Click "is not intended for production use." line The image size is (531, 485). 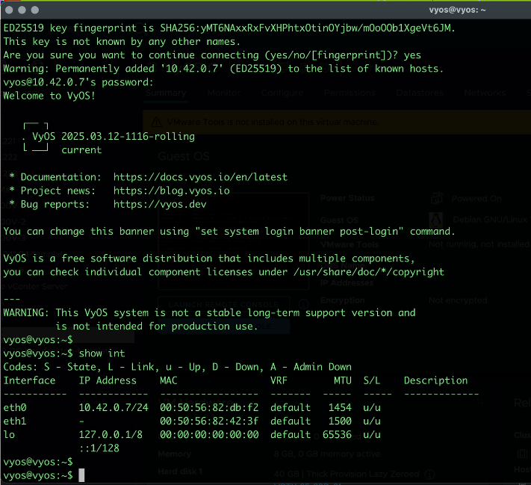[157, 327]
